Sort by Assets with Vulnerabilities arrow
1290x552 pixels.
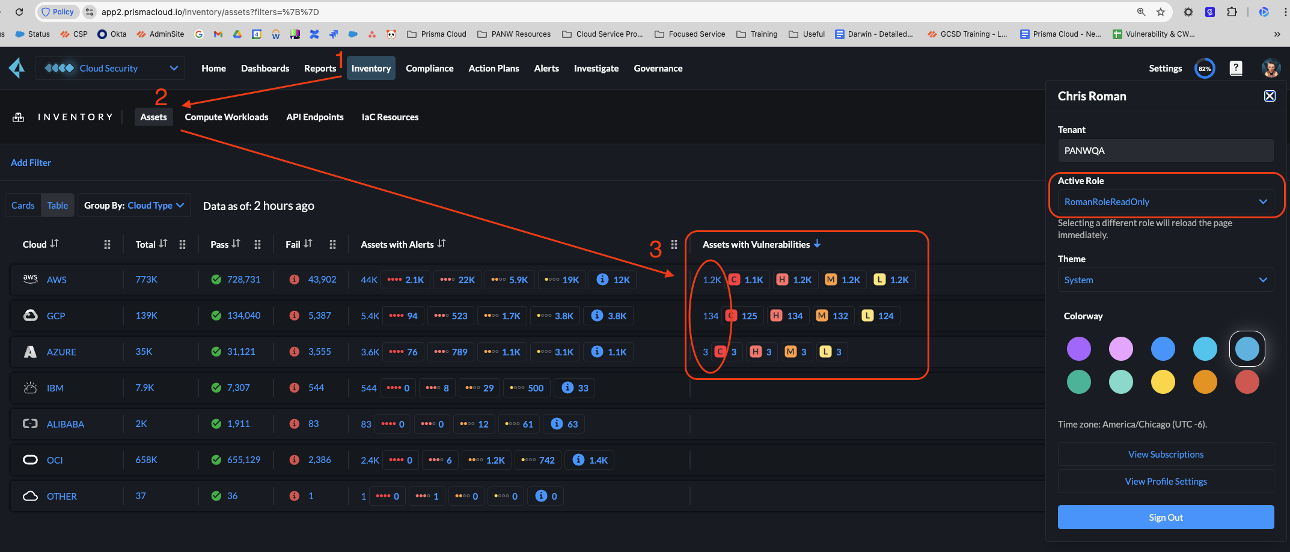click(817, 244)
